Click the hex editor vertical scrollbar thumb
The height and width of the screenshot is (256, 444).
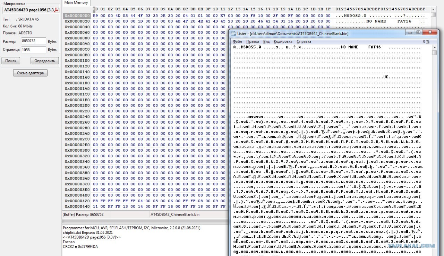coord(433,15)
